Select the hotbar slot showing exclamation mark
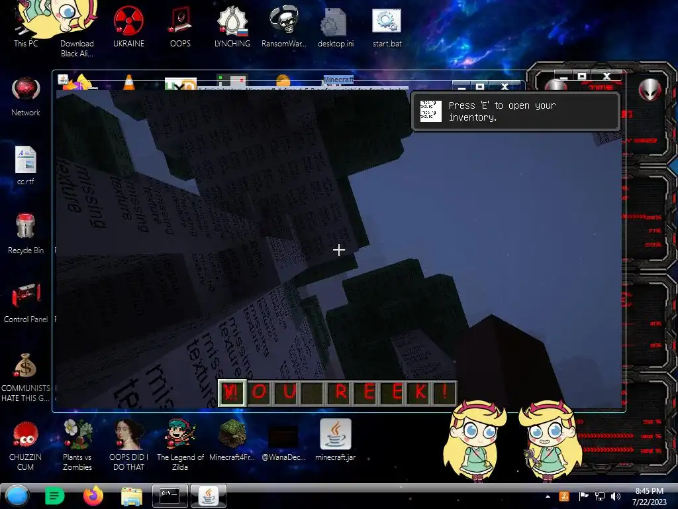Image resolution: width=678 pixels, height=509 pixels. (x=444, y=393)
